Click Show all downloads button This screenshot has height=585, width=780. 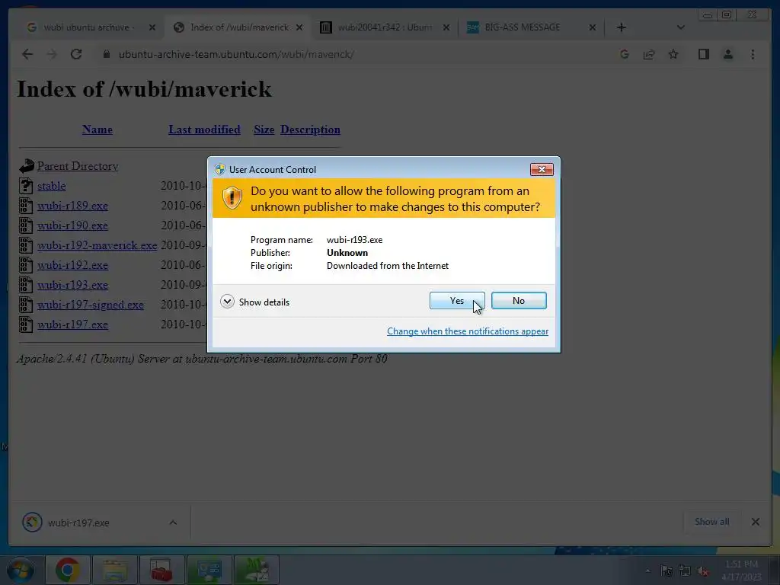click(712, 522)
